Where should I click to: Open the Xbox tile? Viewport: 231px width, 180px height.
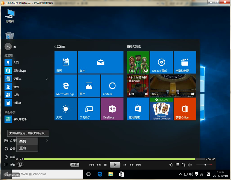[x=138, y=62]
